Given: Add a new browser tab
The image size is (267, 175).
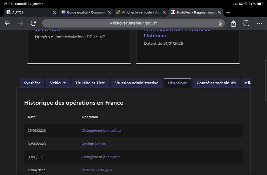Looking at the screenshot, I should point(228,12).
